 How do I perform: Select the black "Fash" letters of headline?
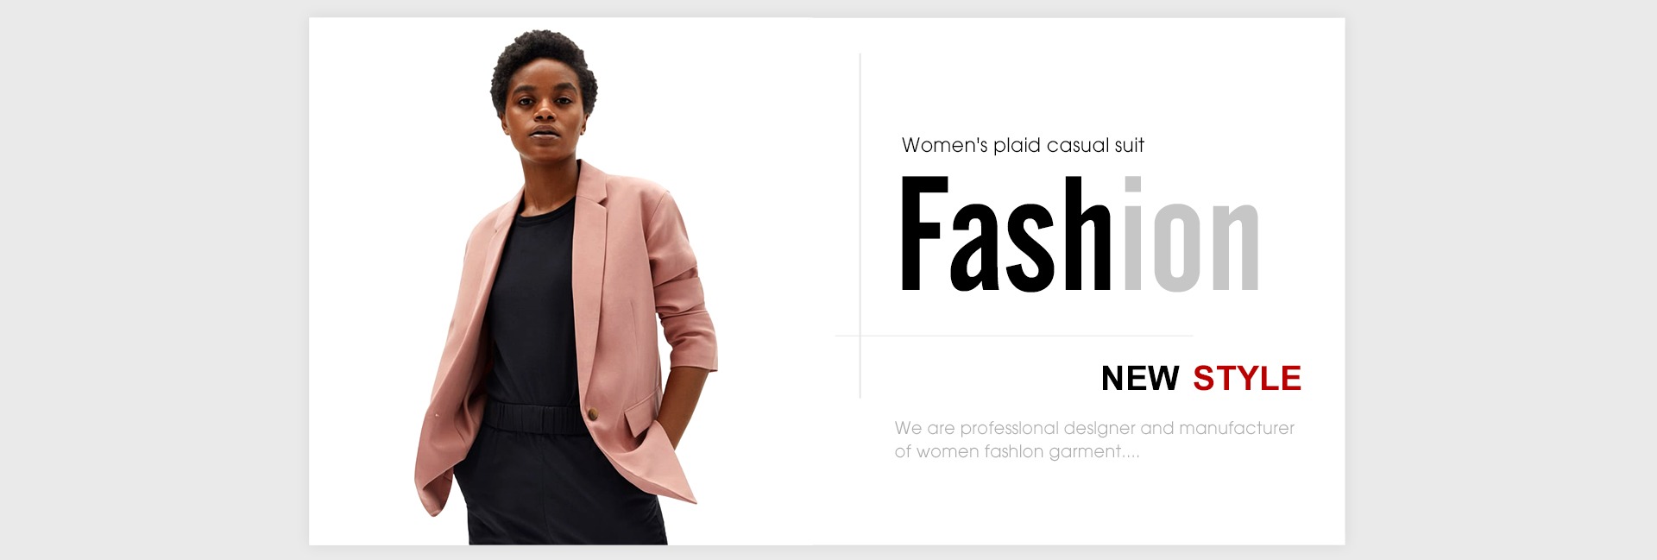tap(1006, 234)
